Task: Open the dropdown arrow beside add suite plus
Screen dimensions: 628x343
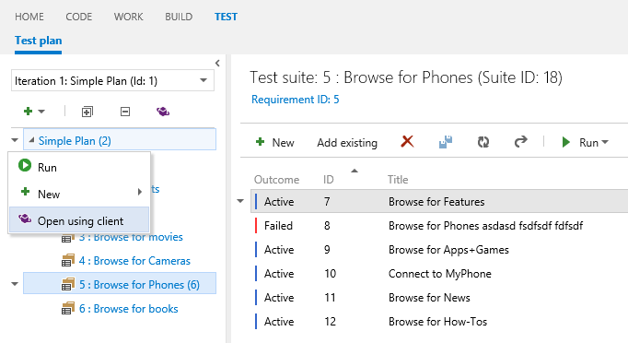Action: point(41,112)
